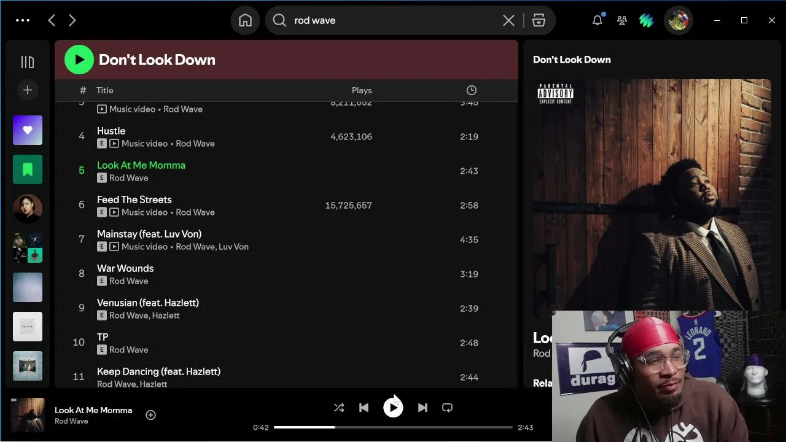Open the three-dot app menu

tap(23, 20)
